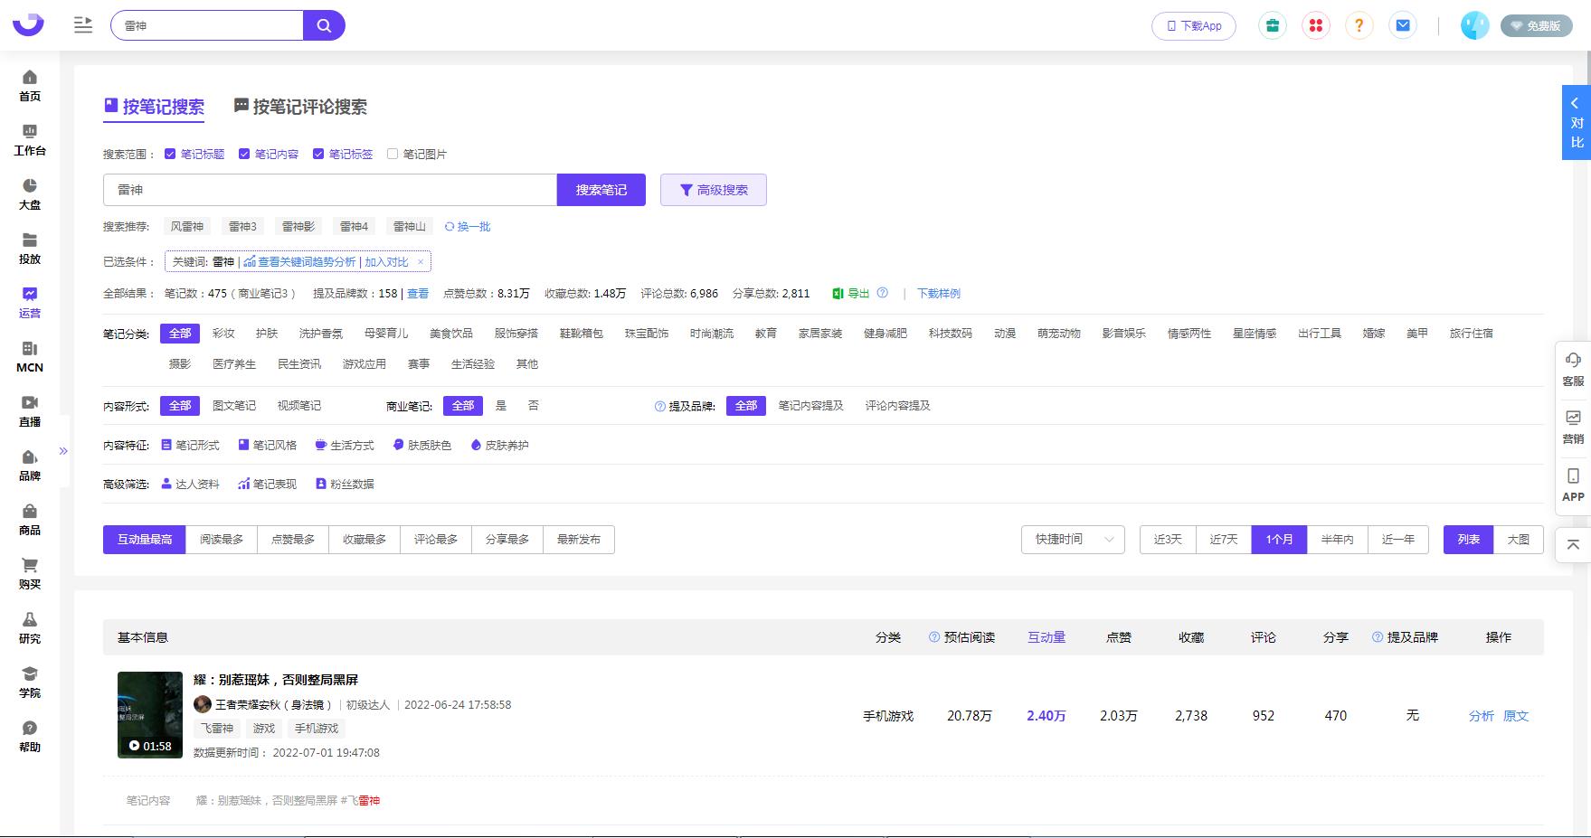Screen dimensions: 1591x838
Task: Select 图文笔记 content format option
Action: tap(234, 406)
